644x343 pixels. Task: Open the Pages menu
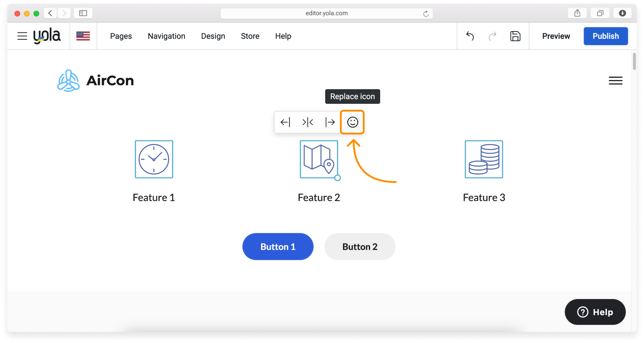tap(121, 36)
